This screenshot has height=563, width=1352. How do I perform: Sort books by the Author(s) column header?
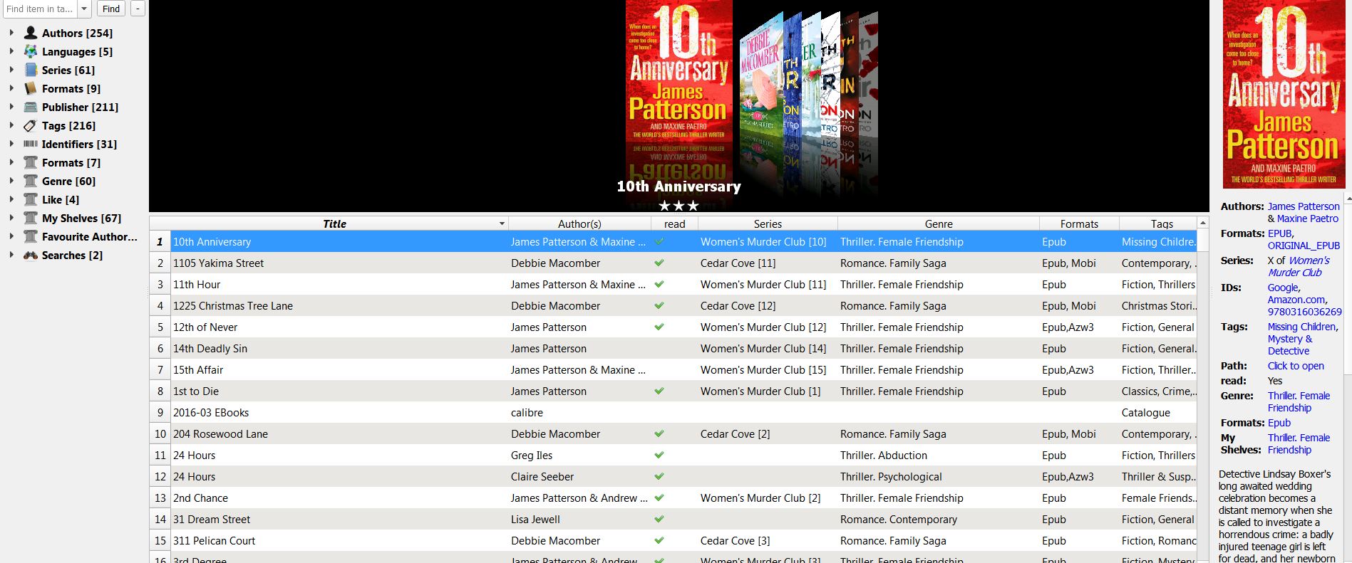tap(579, 223)
